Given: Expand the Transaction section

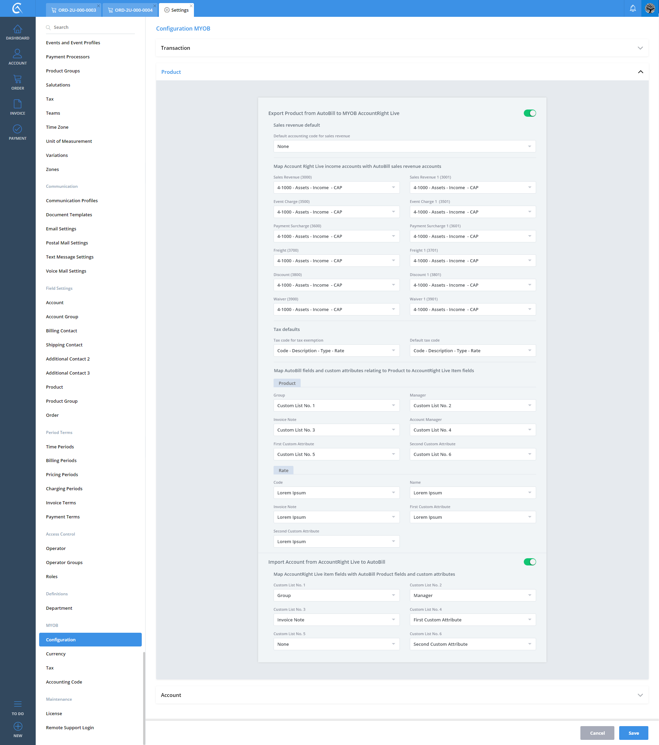Looking at the screenshot, I should (x=640, y=48).
